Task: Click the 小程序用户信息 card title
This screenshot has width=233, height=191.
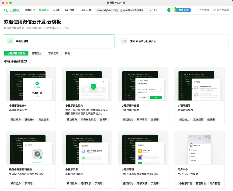Action: pos(130,105)
